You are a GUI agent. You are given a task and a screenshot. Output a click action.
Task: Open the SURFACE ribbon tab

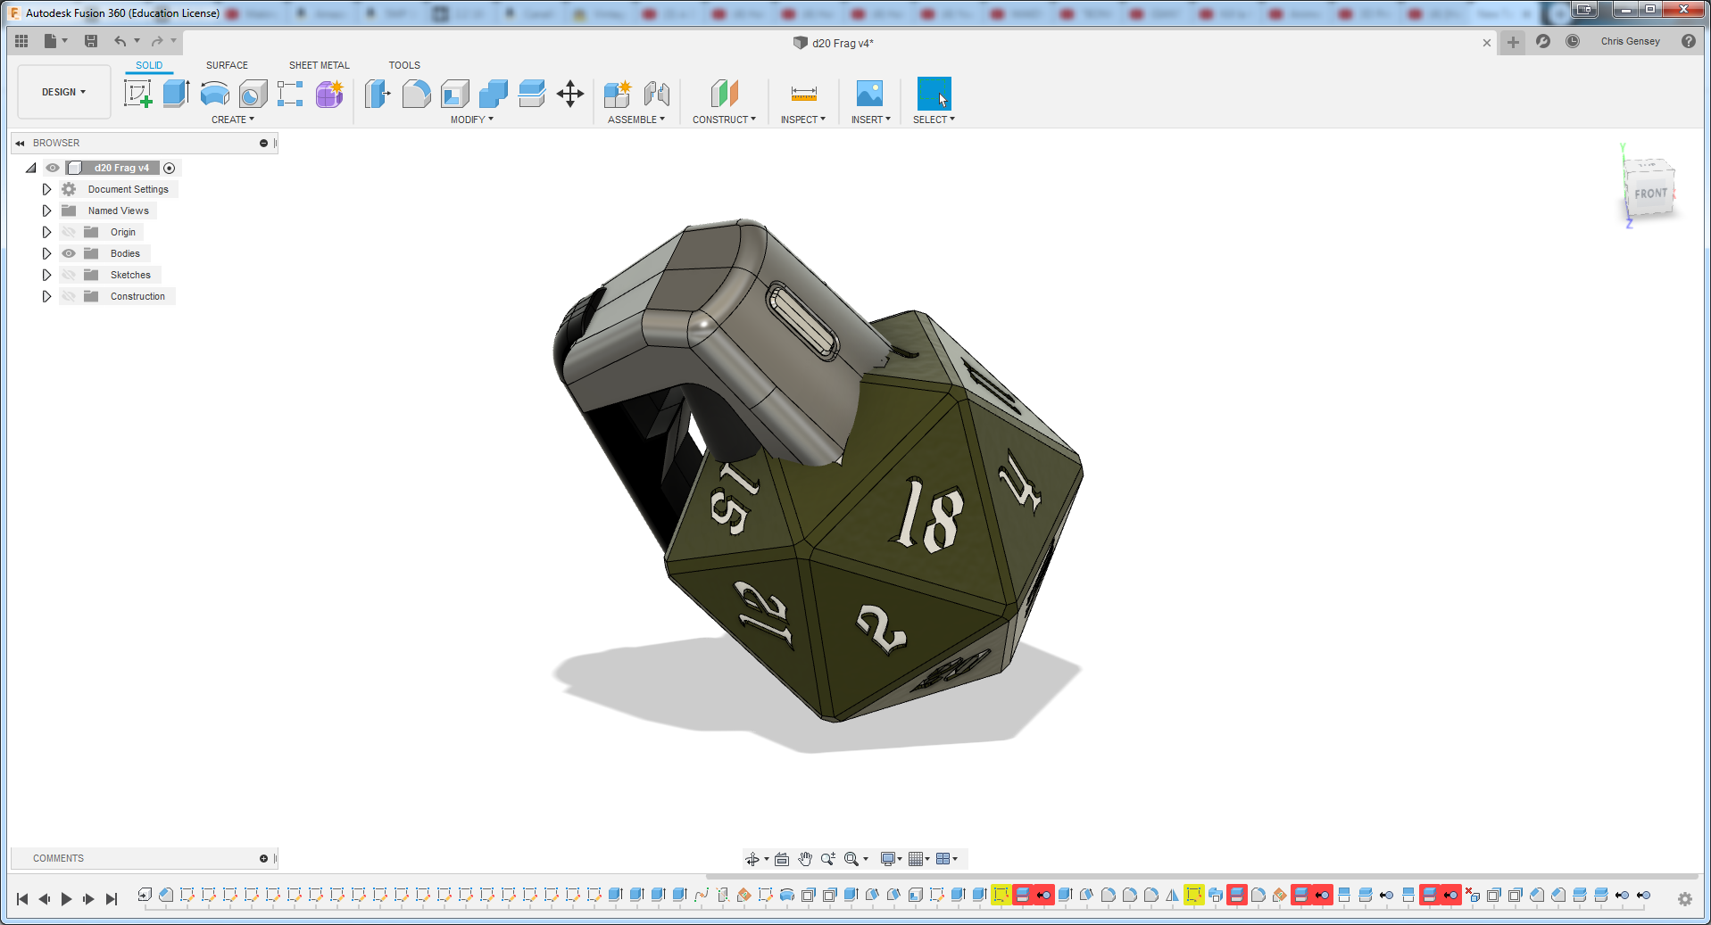[x=226, y=64]
